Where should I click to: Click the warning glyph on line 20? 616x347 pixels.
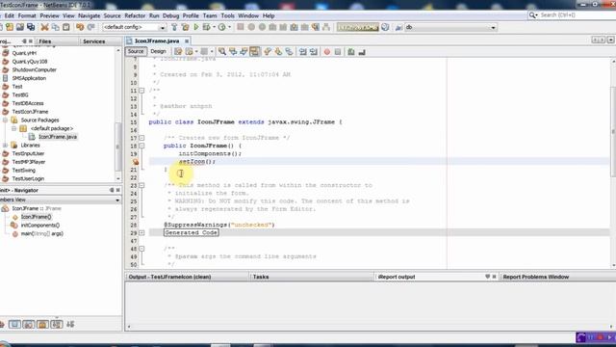tap(136, 162)
